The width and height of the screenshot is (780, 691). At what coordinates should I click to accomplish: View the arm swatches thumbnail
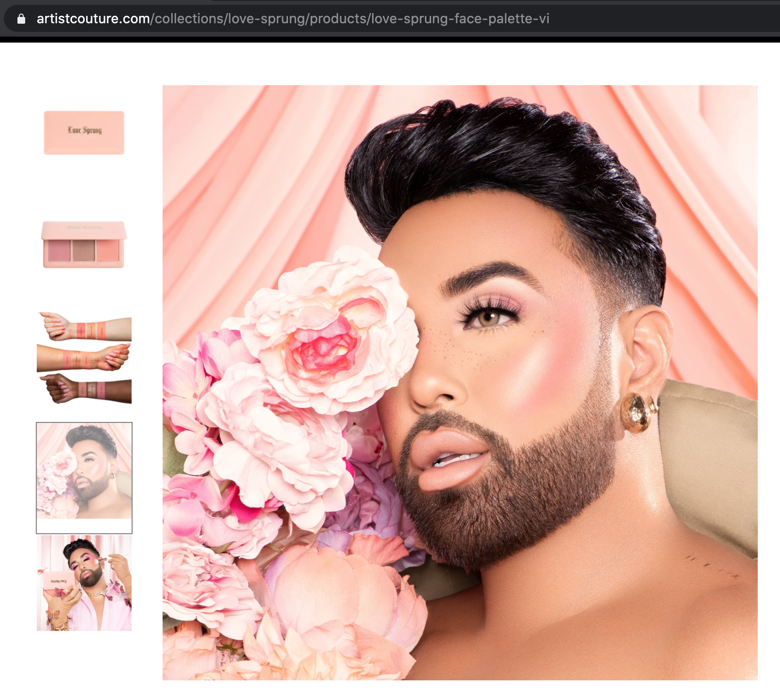click(x=84, y=358)
